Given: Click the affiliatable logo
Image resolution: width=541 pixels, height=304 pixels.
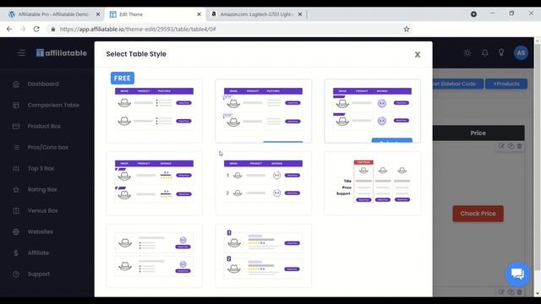Looking at the screenshot, I should [x=62, y=53].
